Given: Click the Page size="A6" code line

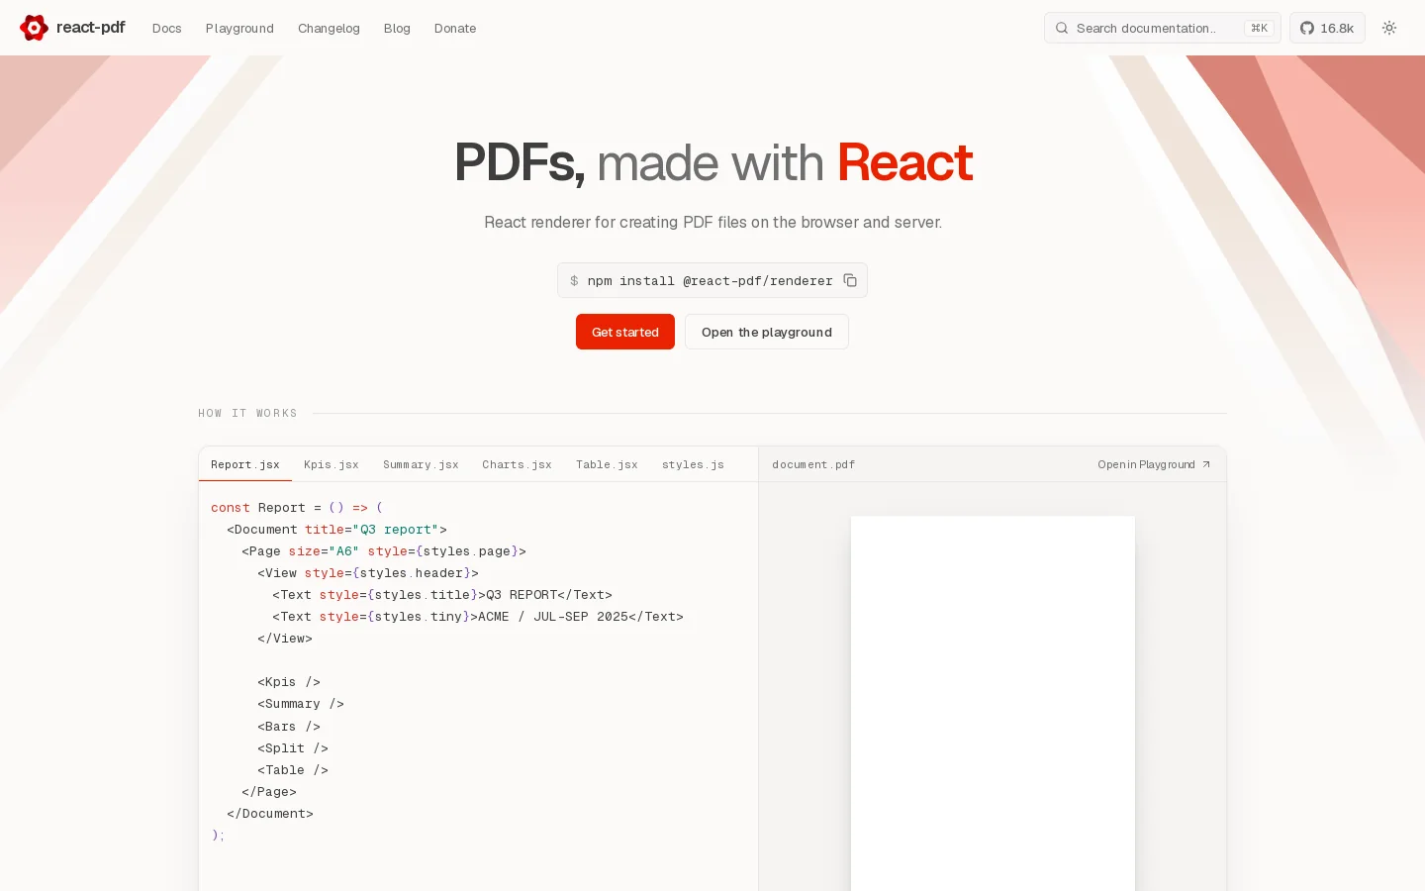Looking at the screenshot, I should coord(384,551).
